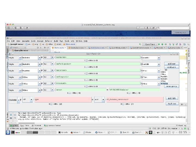Click the get rule button
The image size is (196, 147).
click(x=172, y=98)
